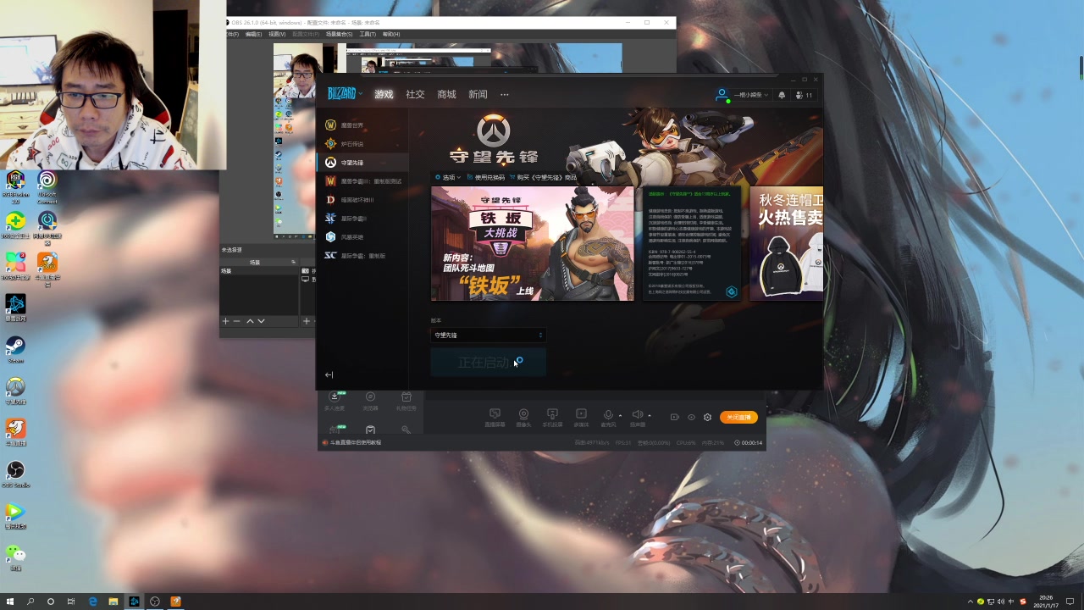Click the record video icon in streaming bar

point(674,417)
